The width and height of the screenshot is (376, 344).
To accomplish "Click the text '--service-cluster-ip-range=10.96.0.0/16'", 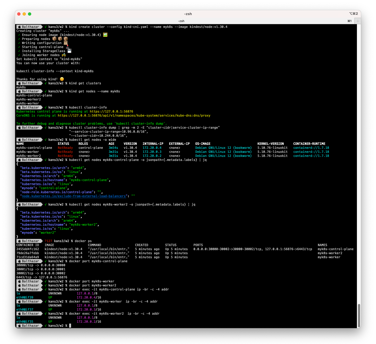I will pos(109,132).
